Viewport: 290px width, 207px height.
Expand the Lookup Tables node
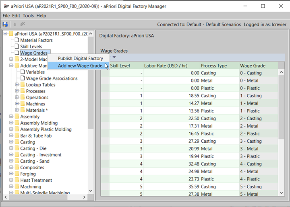point(17,84)
